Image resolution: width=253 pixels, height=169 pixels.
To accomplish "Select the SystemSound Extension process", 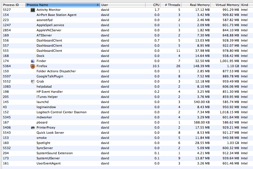I will coord(54,153).
